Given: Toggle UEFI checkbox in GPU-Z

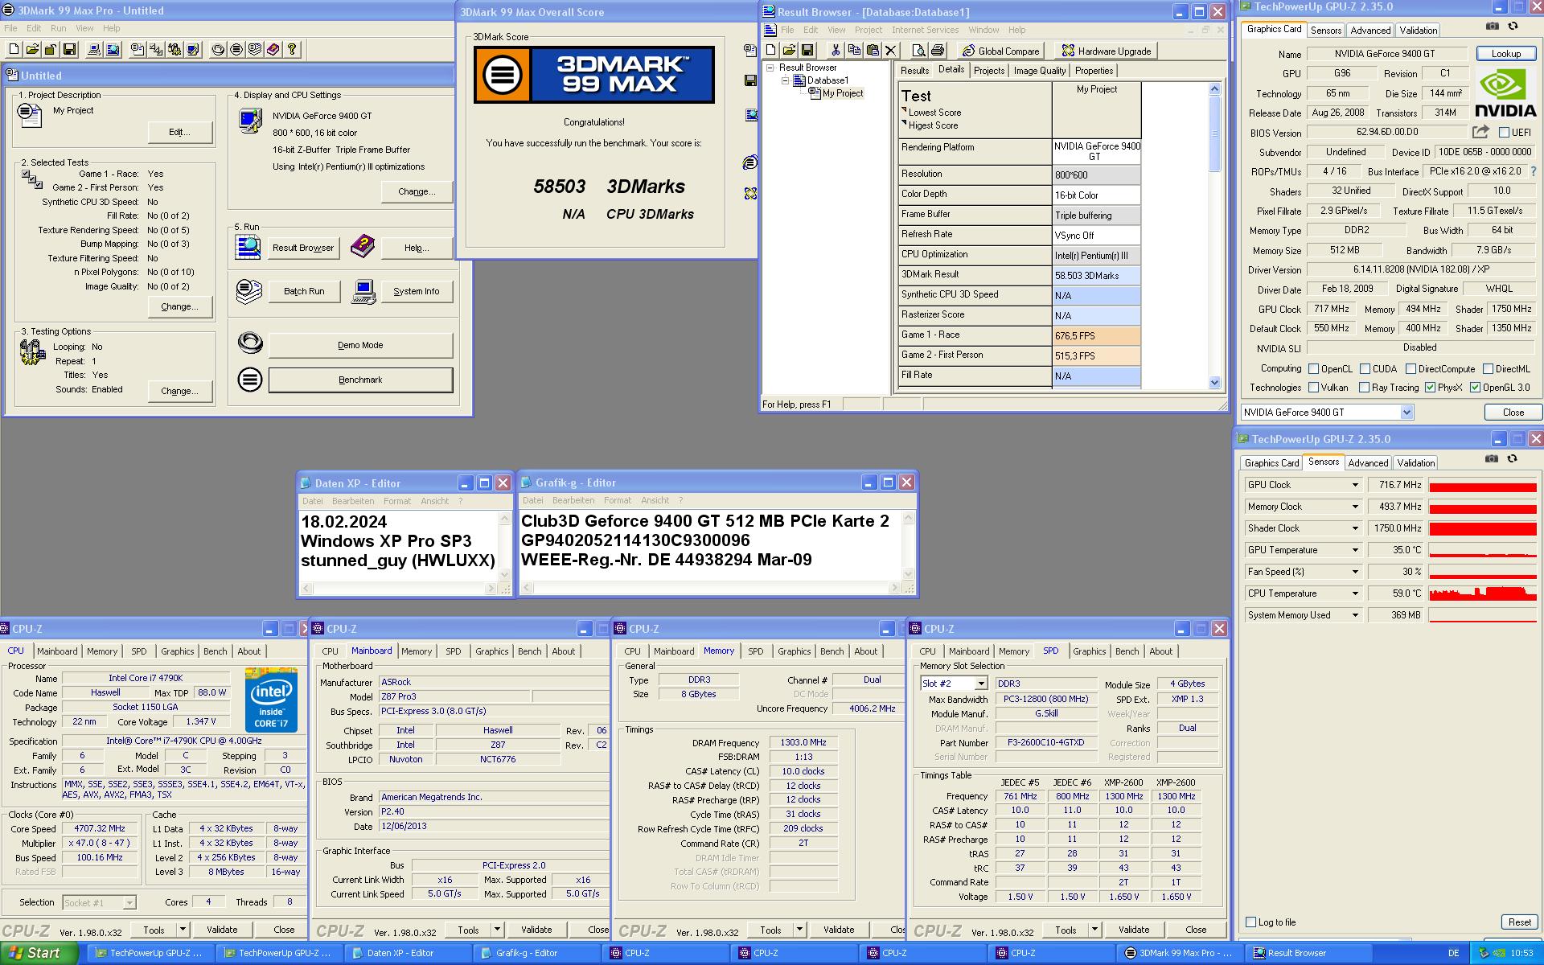Looking at the screenshot, I should pyautogui.click(x=1505, y=132).
